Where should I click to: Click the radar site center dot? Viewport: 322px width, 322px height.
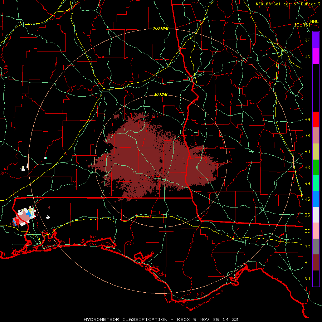[x=161, y=161]
